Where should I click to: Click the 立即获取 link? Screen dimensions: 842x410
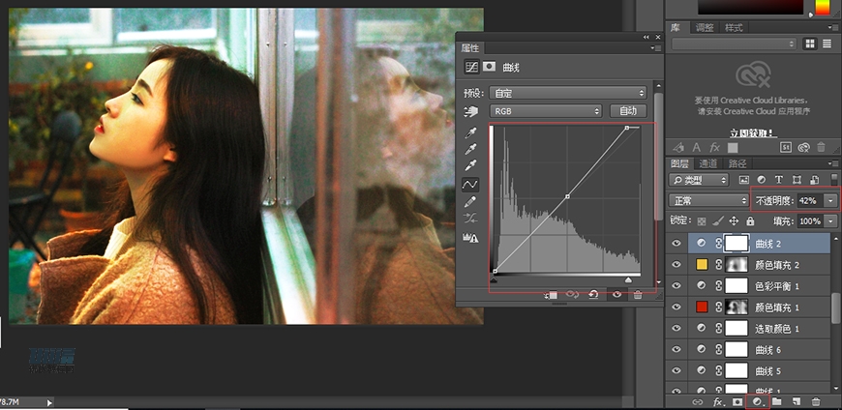click(752, 132)
